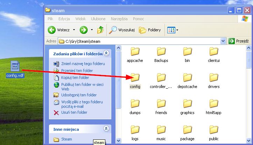Select the config.vdf file on the desktop
The image size is (253, 145).
(15, 69)
